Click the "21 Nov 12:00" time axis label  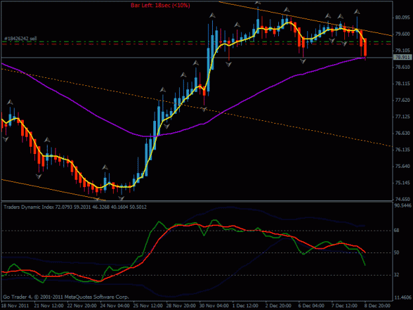coord(49,306)
